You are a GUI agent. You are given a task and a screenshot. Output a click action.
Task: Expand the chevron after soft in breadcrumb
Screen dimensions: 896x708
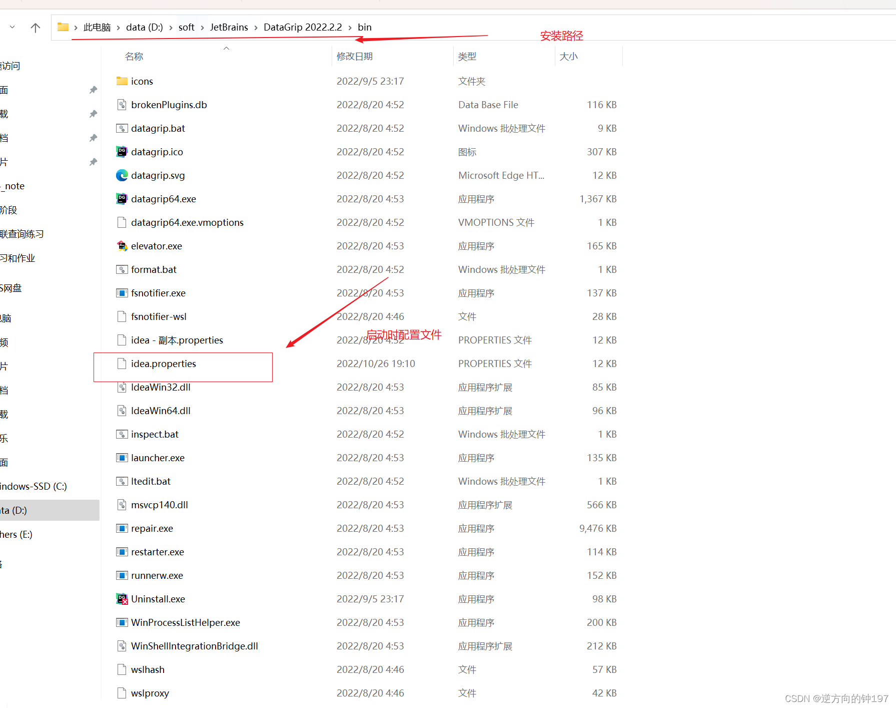(x=202, y=28)
